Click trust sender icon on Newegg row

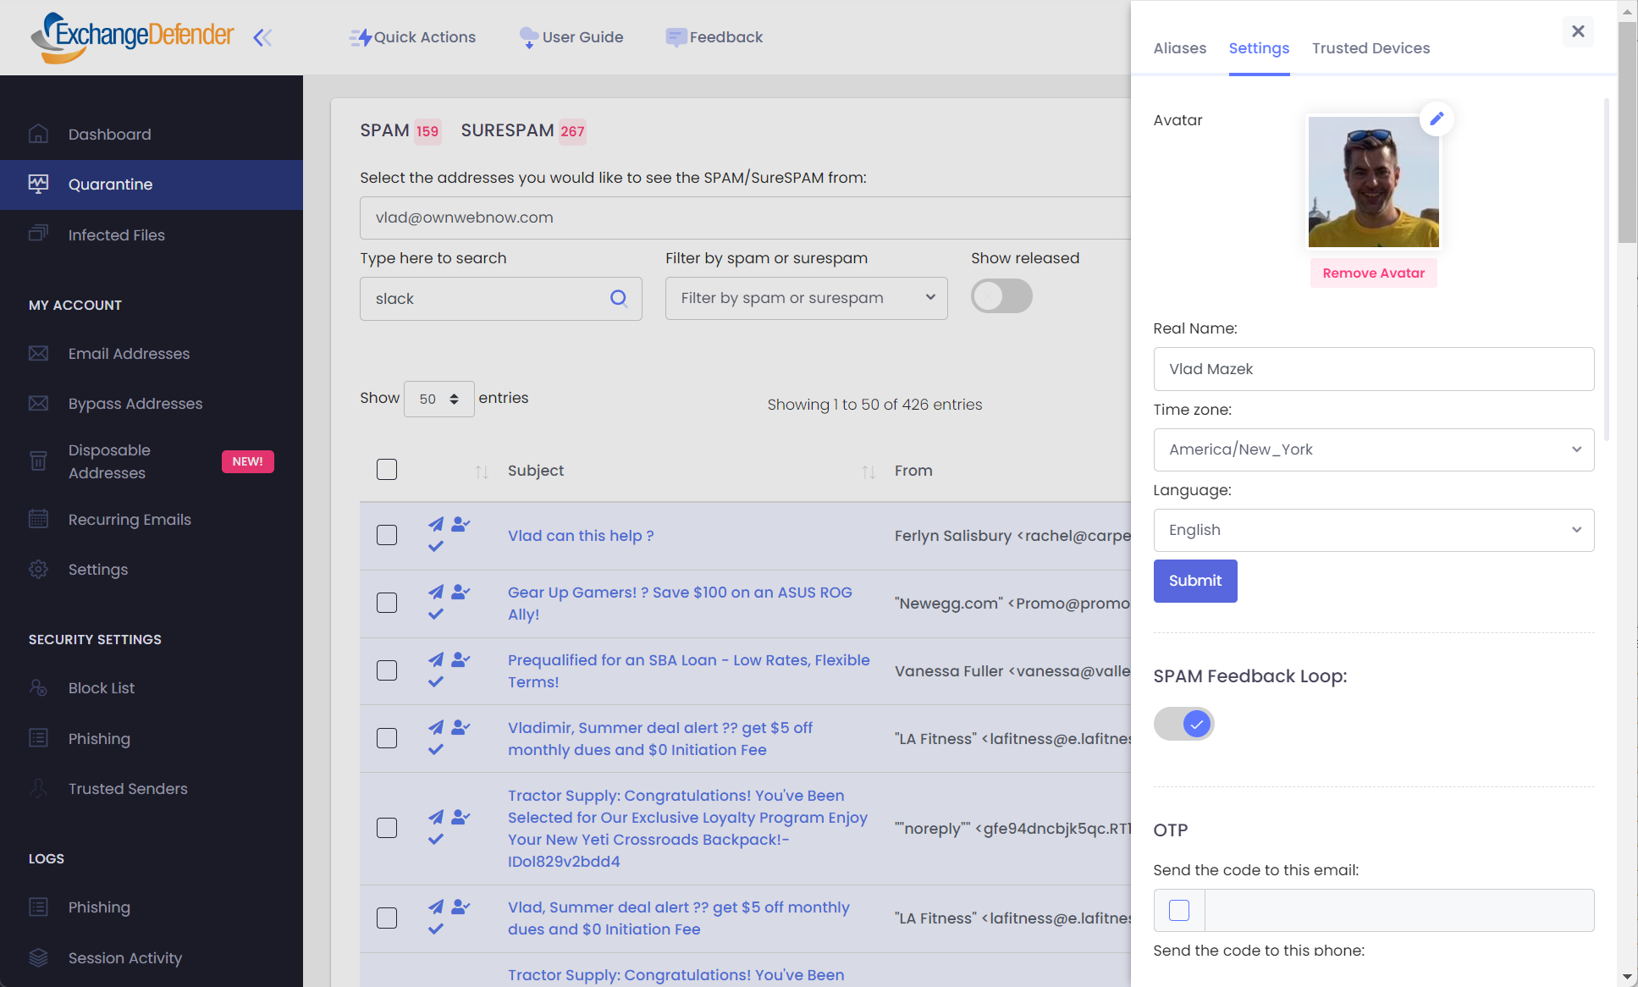461,592
